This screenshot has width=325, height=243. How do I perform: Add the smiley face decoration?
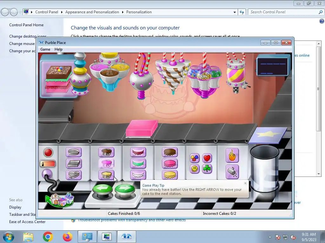tap(195, 169)
